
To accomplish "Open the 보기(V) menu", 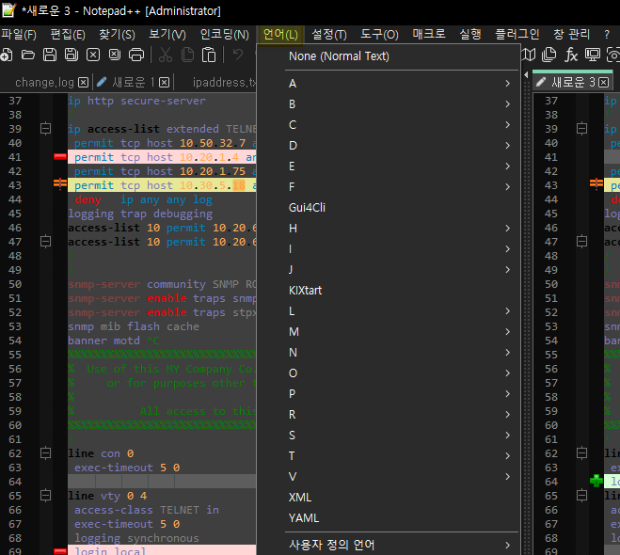I will pyautogui.click(x=167, y=35).
